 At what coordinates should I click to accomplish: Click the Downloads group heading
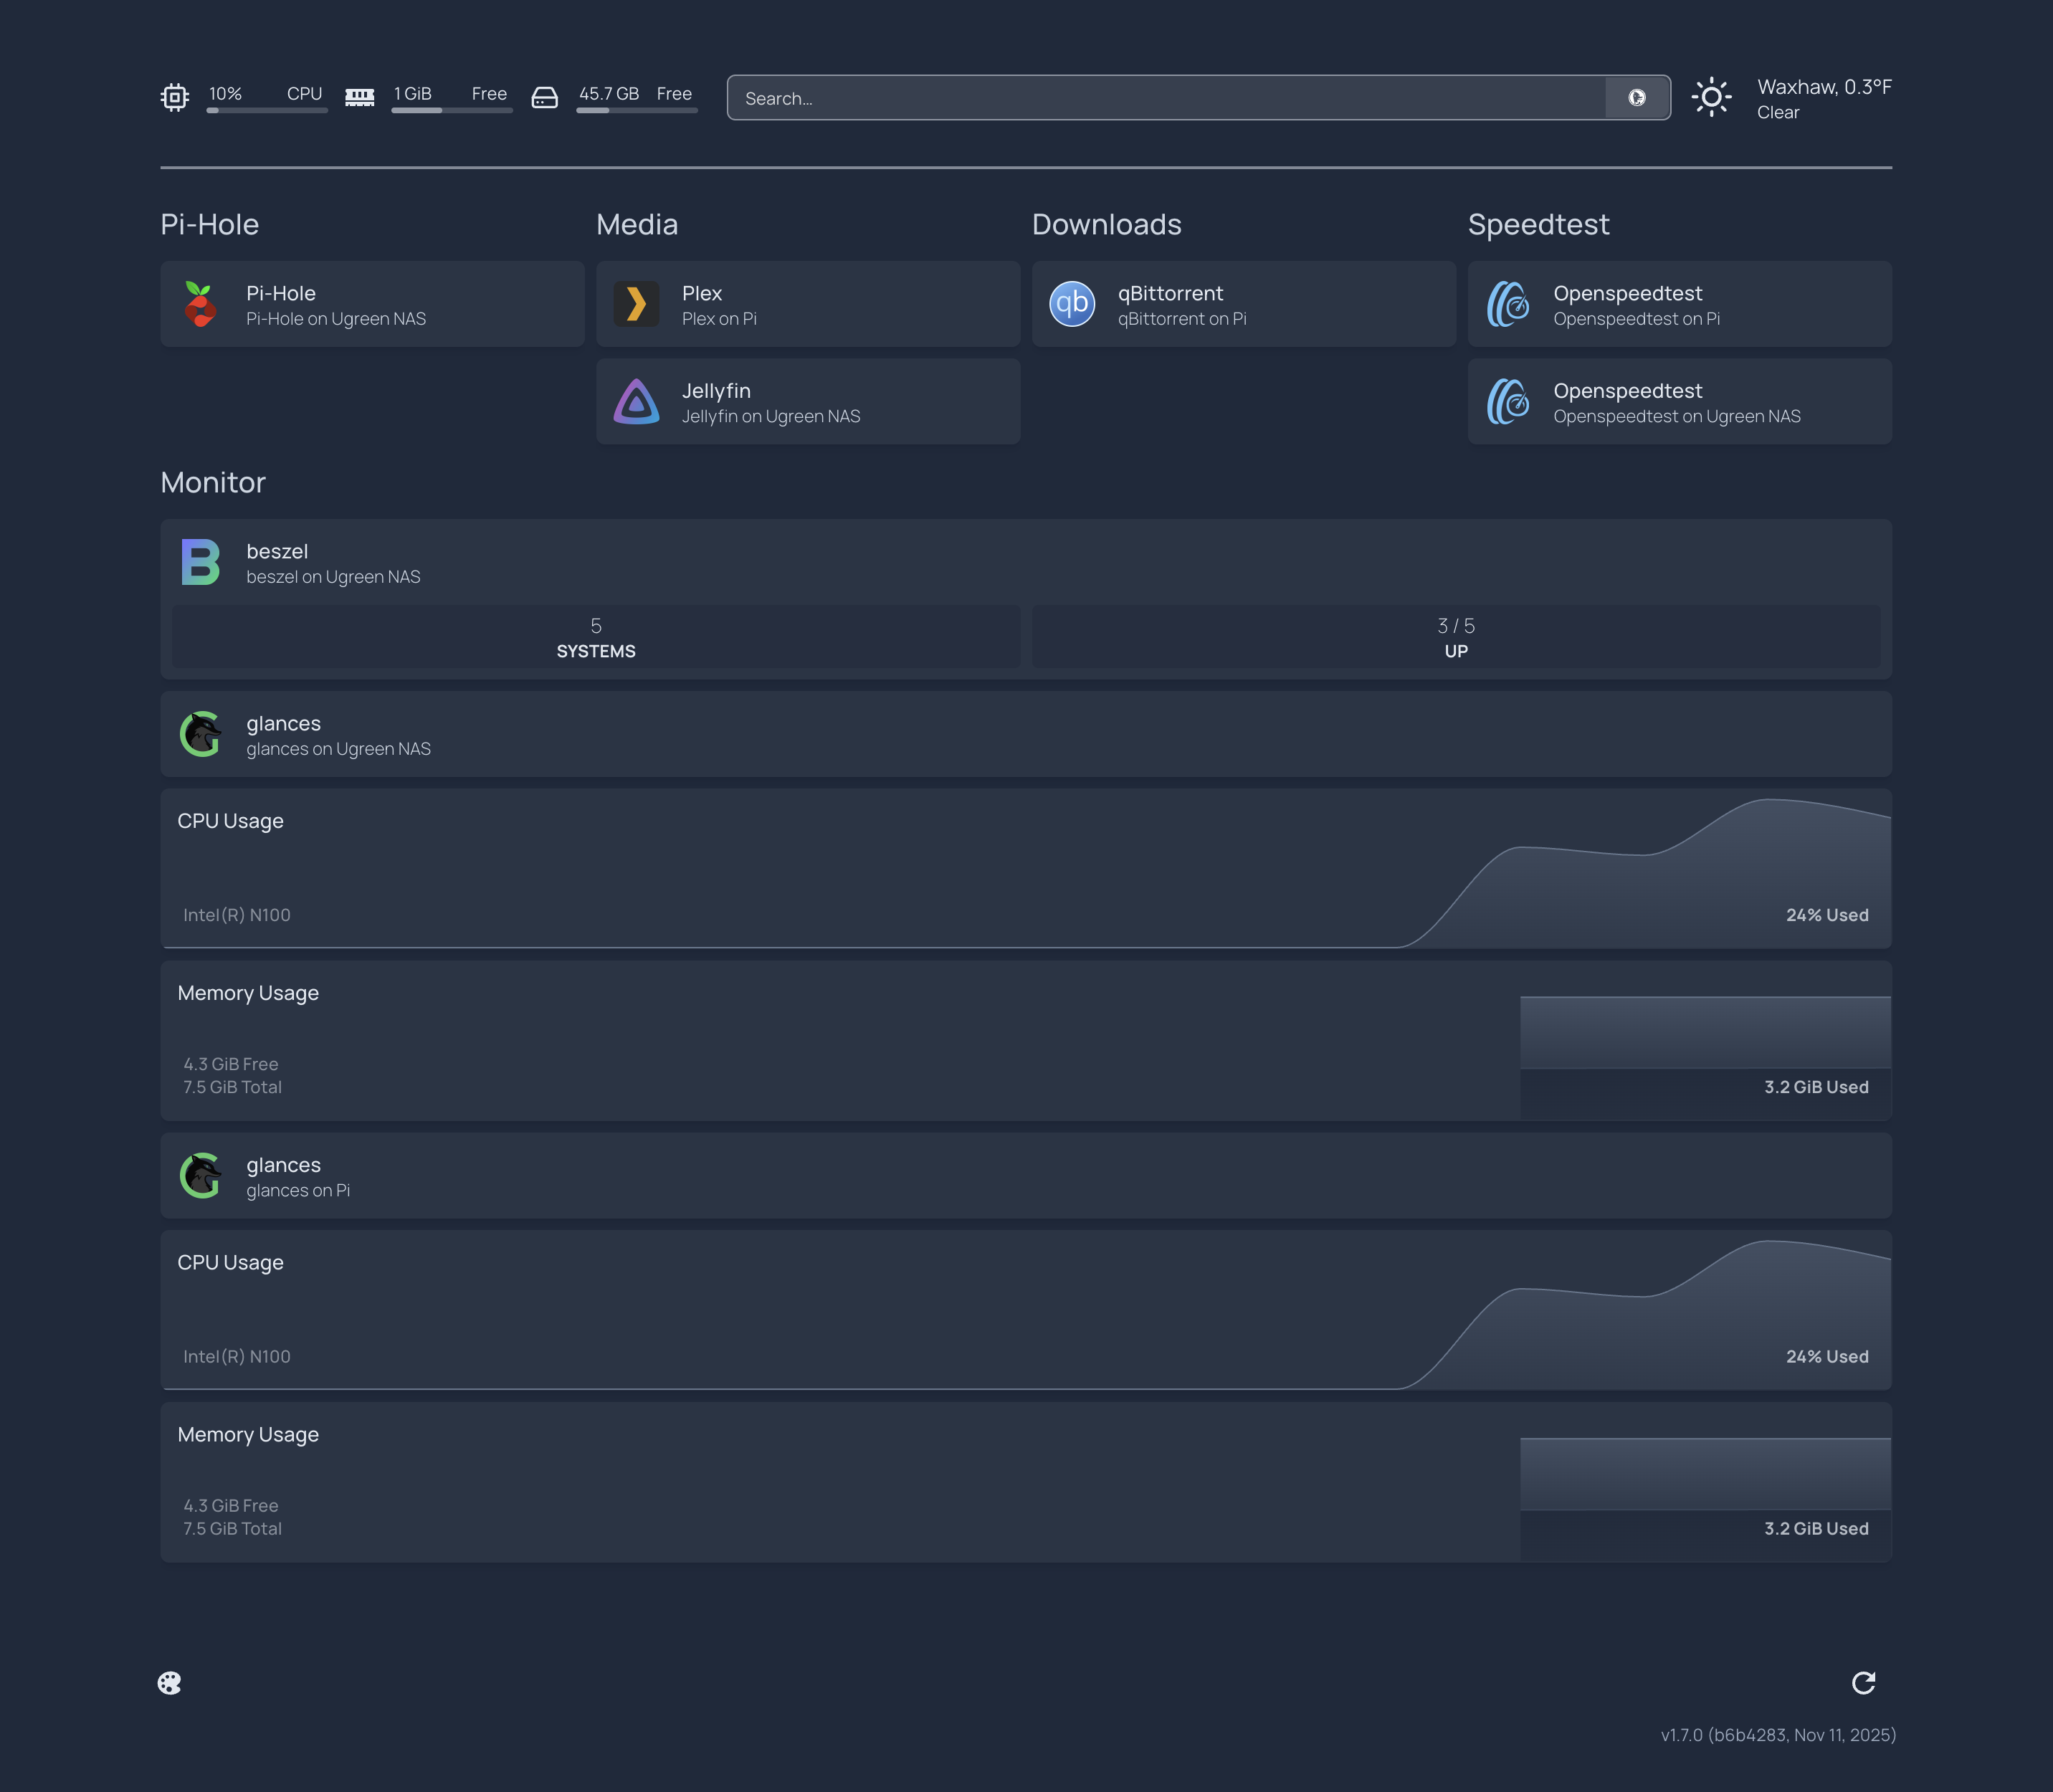(1106, 224)
